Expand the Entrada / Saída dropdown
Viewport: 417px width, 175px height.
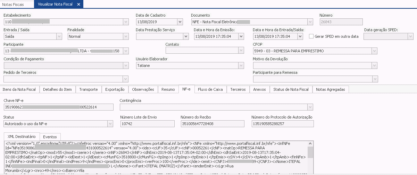pyautogui.click(x=59, y=36)
